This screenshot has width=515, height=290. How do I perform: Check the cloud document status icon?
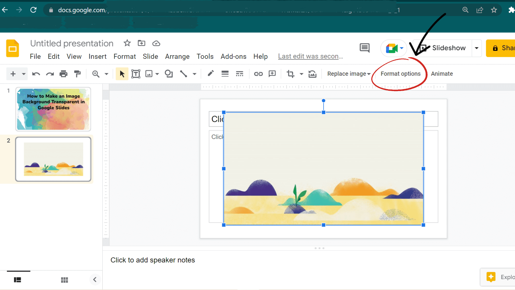pos(156,43)
